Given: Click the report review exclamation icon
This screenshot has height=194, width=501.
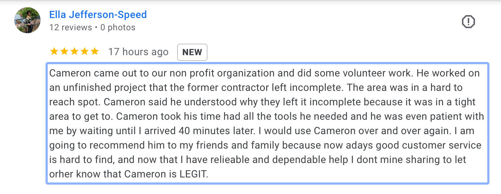Looking at the screenshot, I should coord(468,22).
